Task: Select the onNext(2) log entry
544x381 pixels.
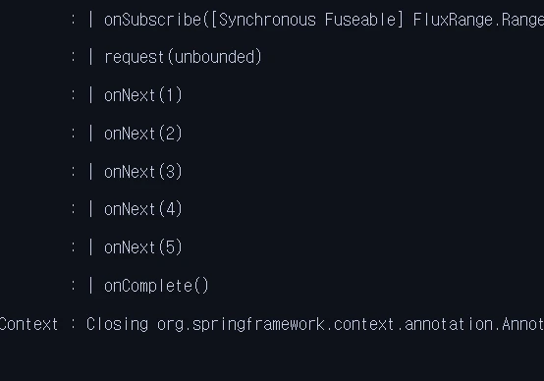Action: 143,134
